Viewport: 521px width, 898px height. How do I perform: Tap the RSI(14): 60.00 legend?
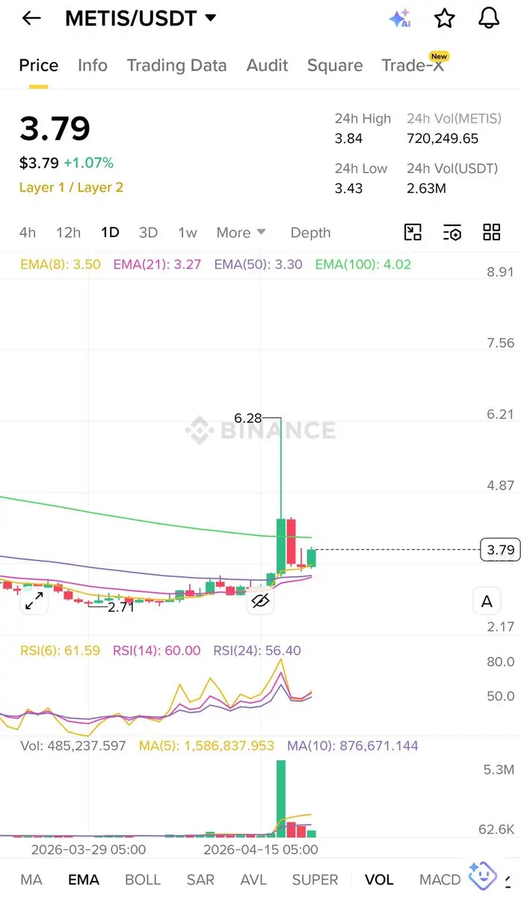point(156,650)
